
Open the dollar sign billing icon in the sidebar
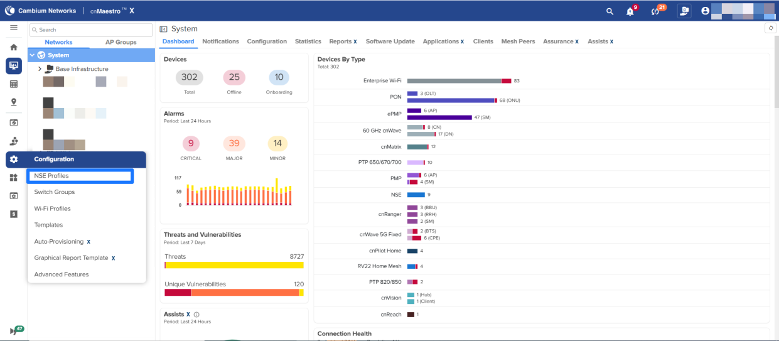pyautogui.click(x=13, y=214)
